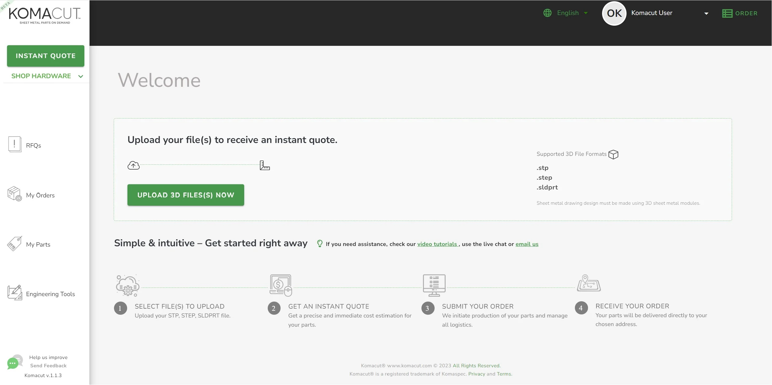
Task: Click the ruler measurement icon
Action: tap(265, 165)
